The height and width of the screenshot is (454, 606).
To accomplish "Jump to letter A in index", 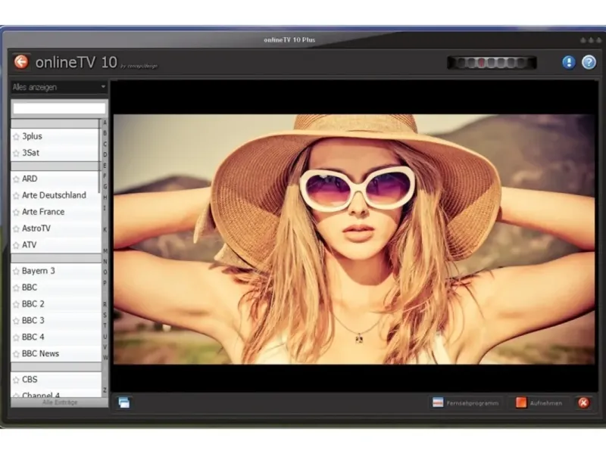I will coord(105,123).
